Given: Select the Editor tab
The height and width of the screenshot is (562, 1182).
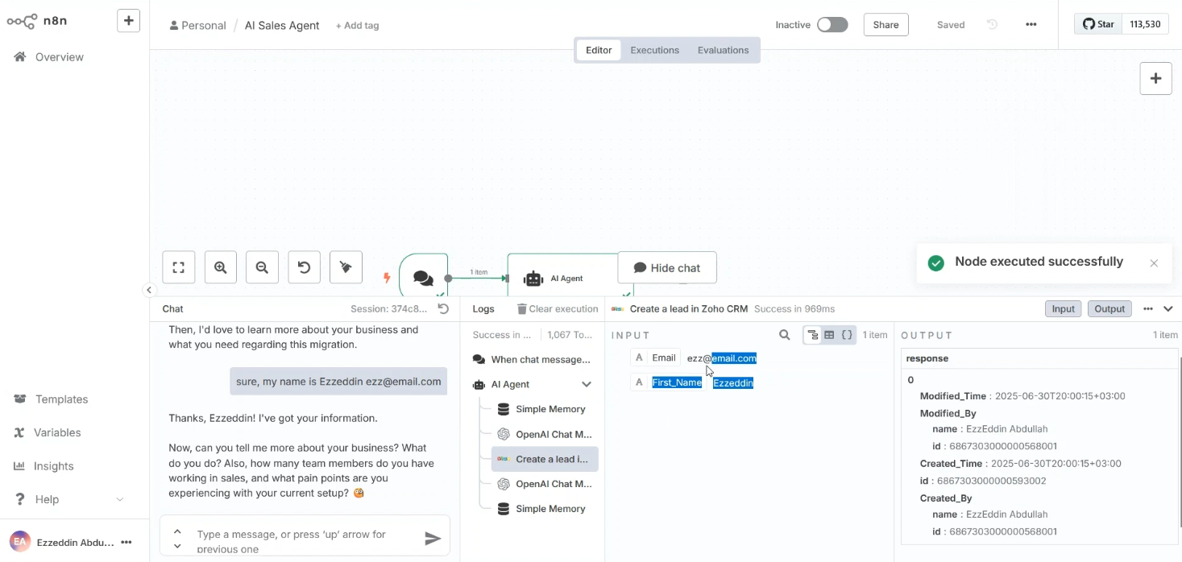Looking at the screenshot, I should click(x=599, y=50).
